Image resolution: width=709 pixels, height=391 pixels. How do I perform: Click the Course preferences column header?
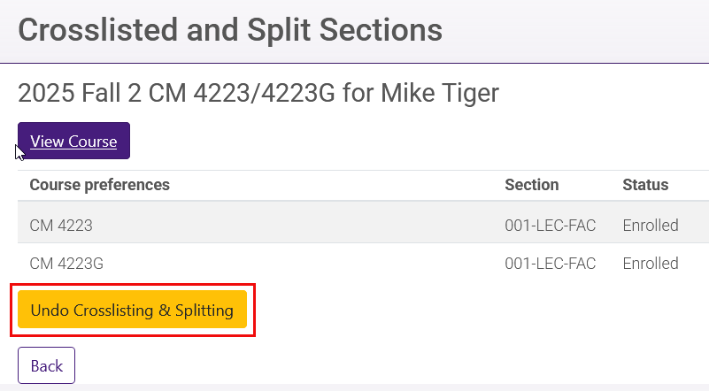(x=99, y=185)
